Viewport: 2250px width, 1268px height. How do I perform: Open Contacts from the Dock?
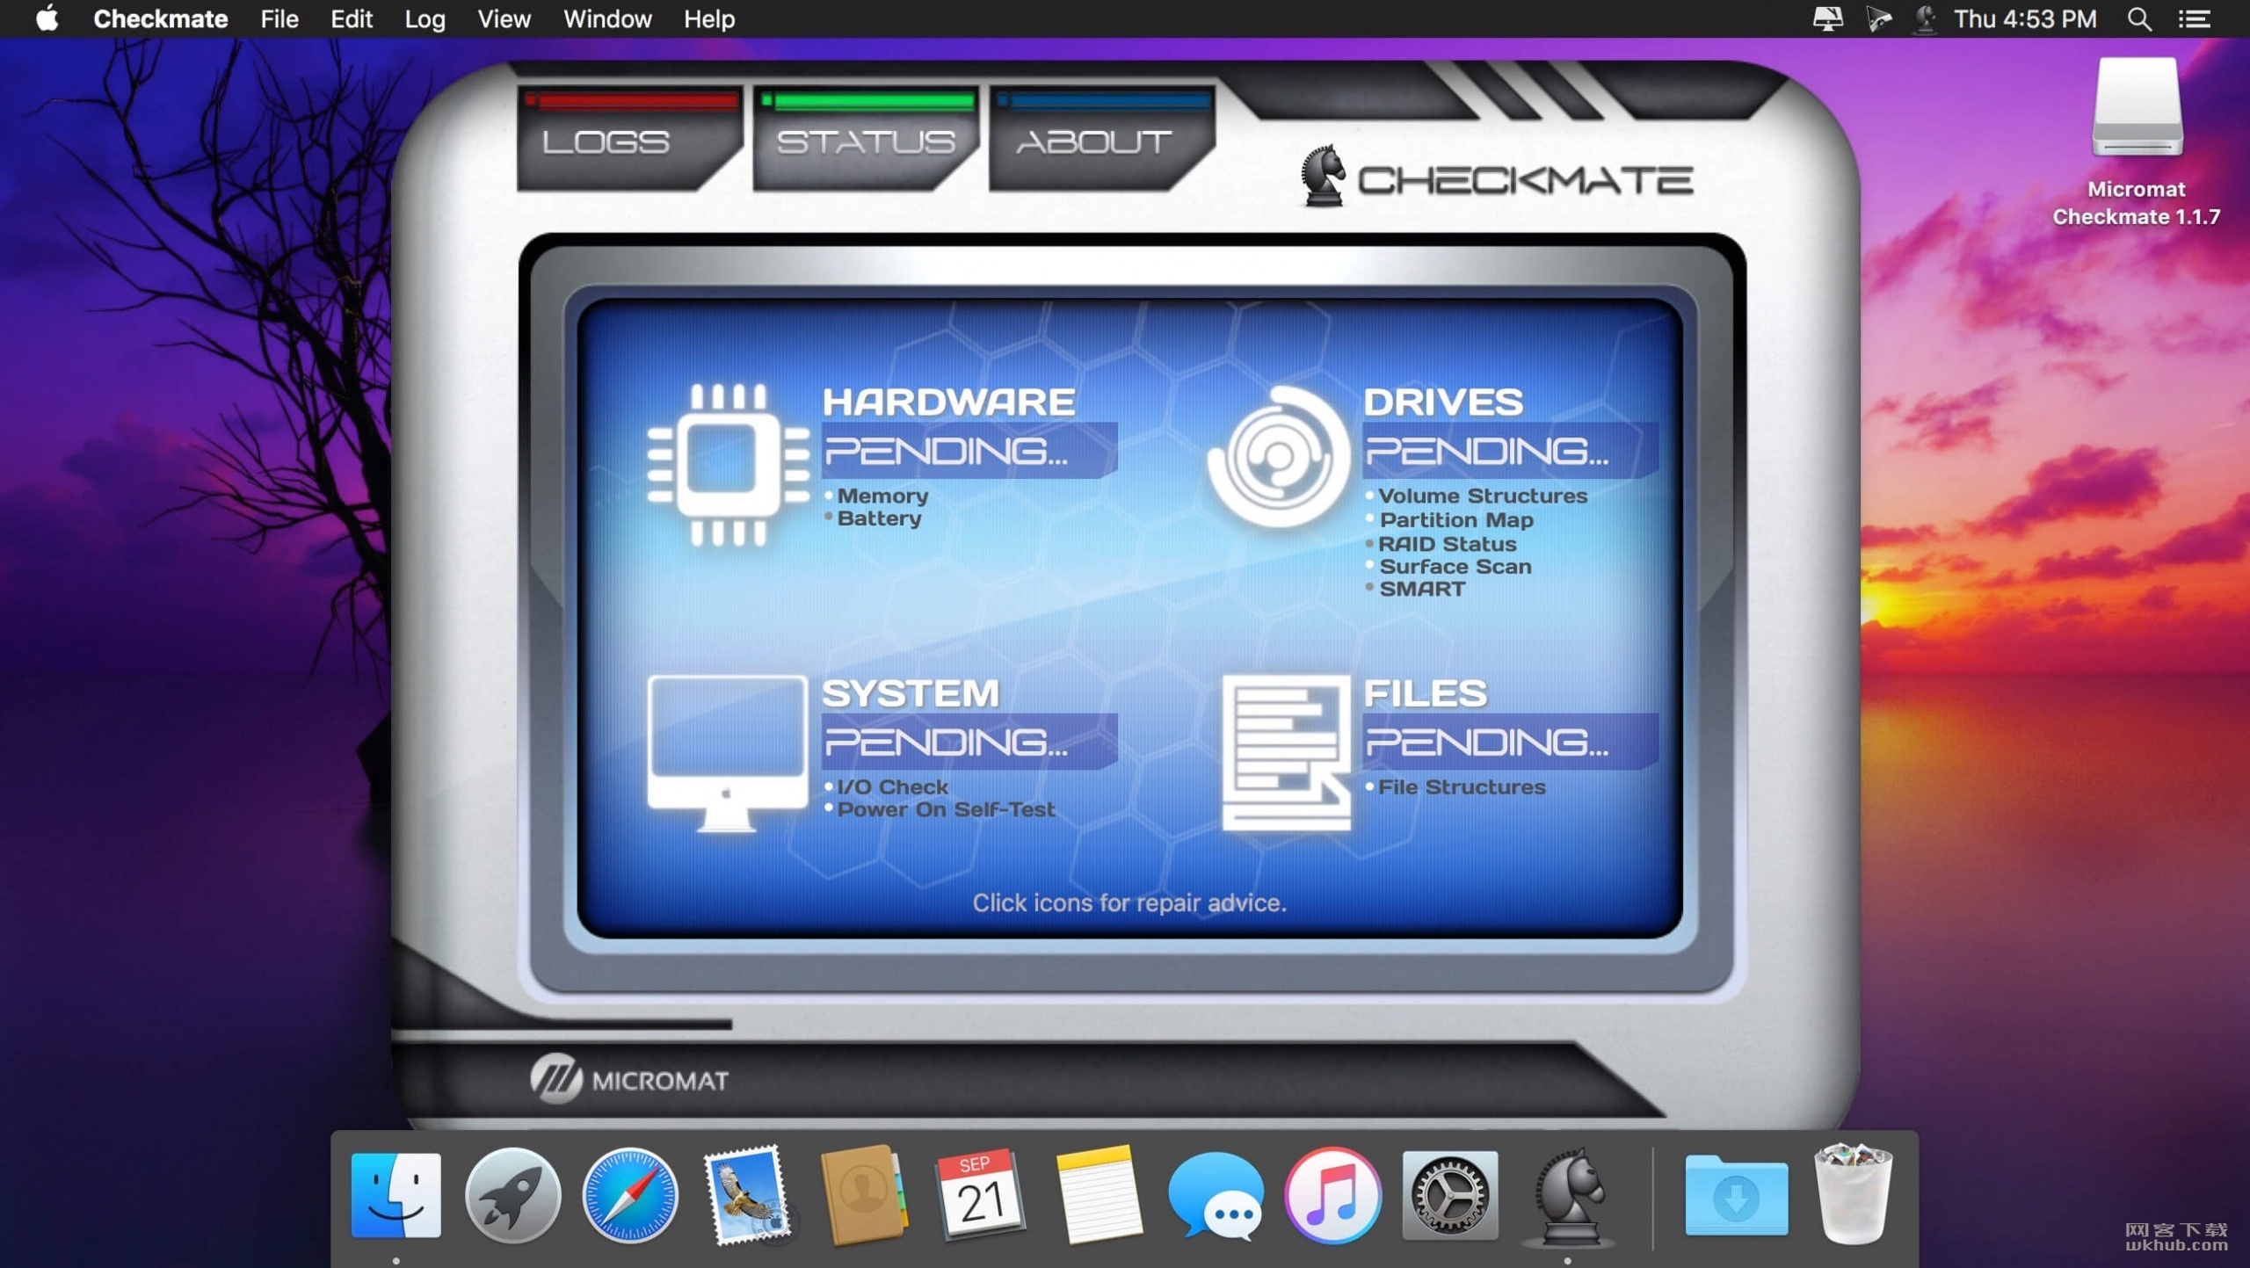click(x=863, y=1195)
